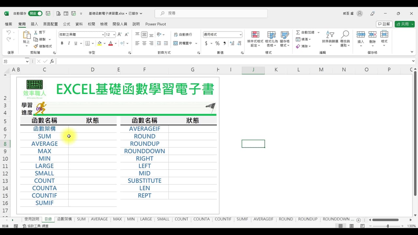The image size is (418, 235).
Task: Click the Sort & Filter (排序與篩選) icon
Action: pyautogui.click(x=330, y=39)
